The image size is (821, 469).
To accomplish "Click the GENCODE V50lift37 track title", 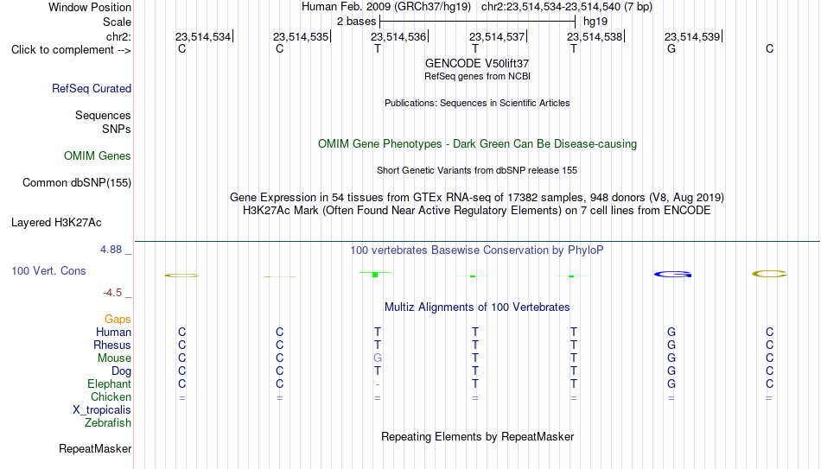I will [x=477, y=63].
